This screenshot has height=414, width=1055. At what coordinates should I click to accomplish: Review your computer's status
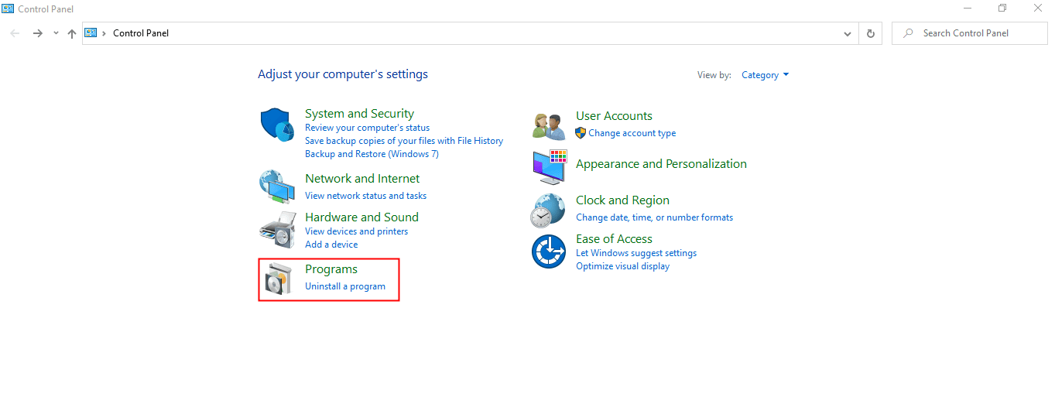click(x=367, y=128)
